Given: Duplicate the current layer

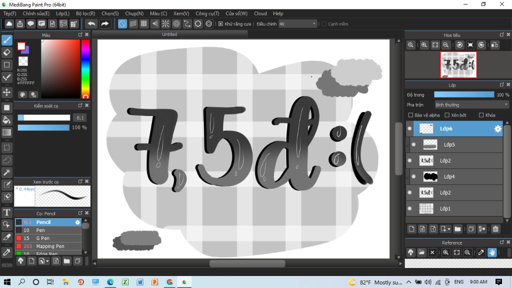Looking at the screenshot, I should click(471, 229).
